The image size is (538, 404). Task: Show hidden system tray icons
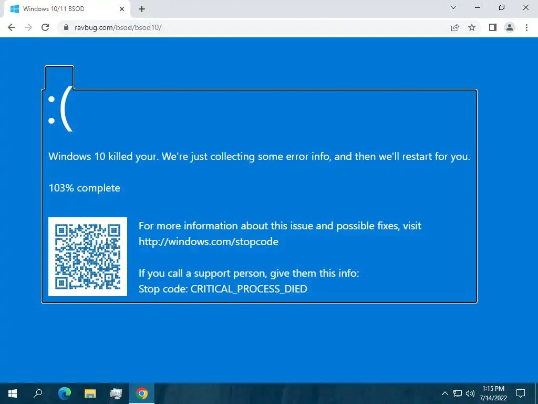click(444, 393)
